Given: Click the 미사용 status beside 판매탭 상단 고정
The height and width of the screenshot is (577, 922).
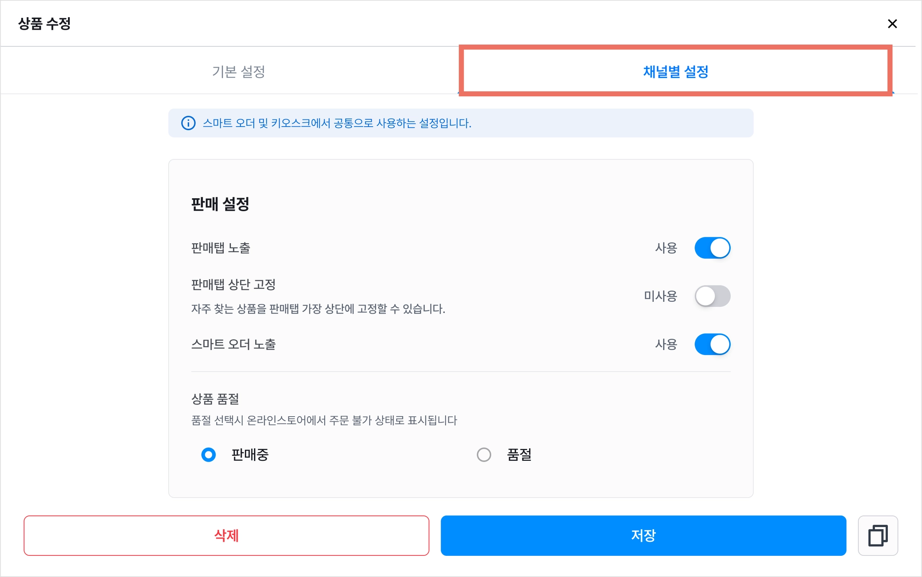Looking at the screenshot, I should pyautogui.click(x=660, y=296).
